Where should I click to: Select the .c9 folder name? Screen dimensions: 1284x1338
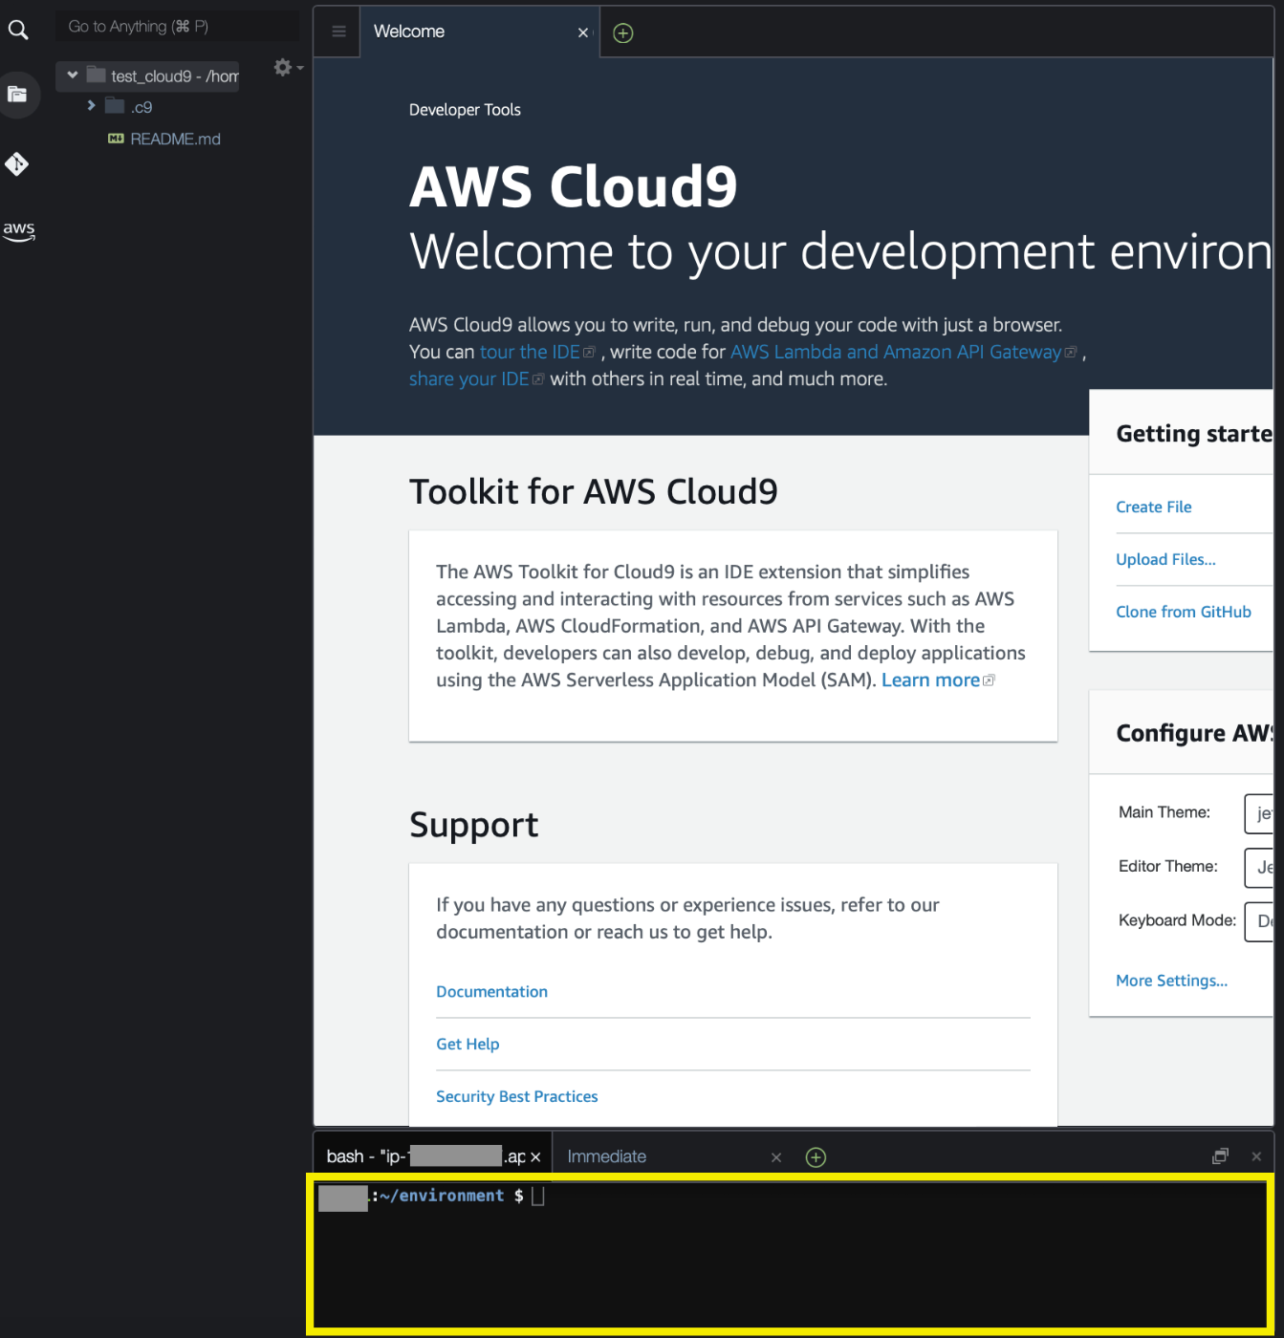point(141,107)
